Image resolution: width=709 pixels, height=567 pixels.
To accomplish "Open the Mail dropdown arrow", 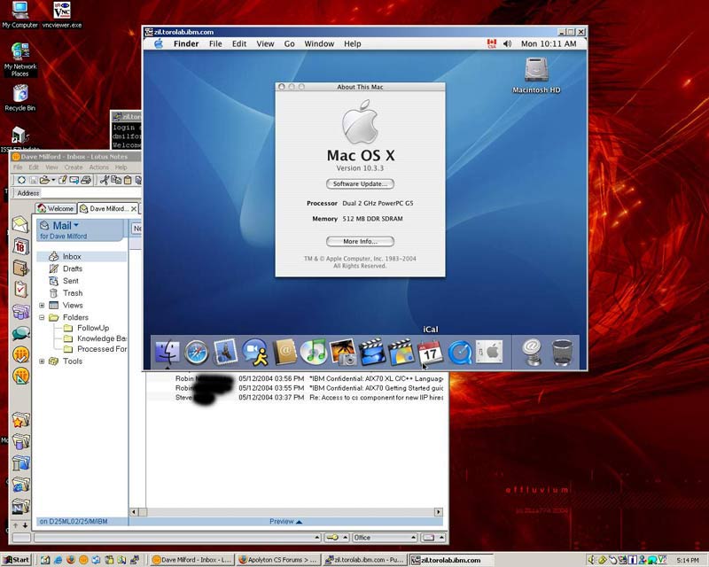I will [x=78, y=226].
